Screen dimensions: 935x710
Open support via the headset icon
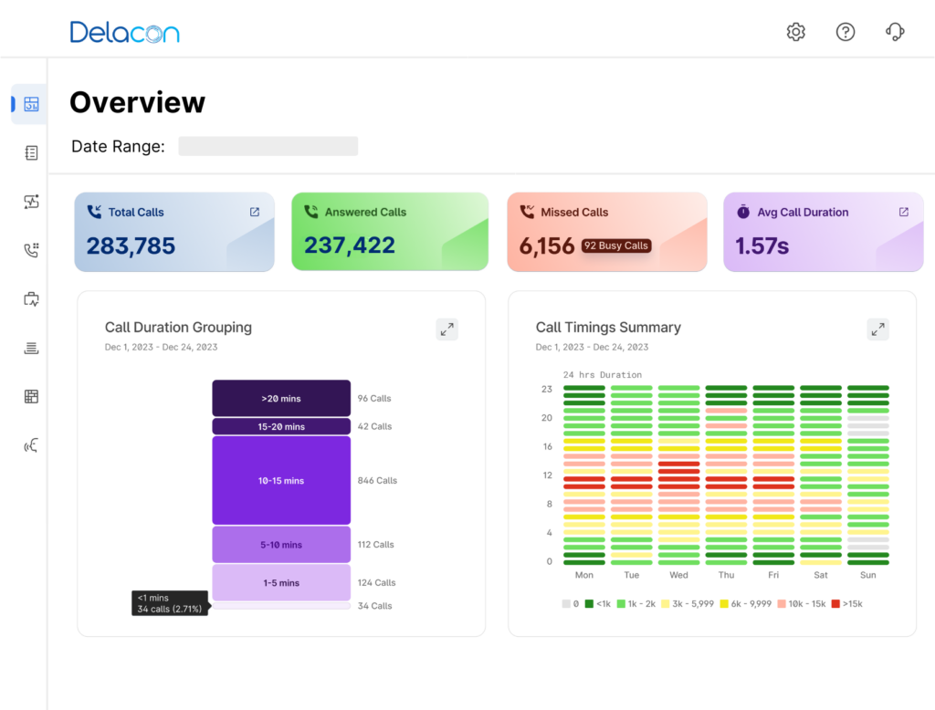(895, 32)
